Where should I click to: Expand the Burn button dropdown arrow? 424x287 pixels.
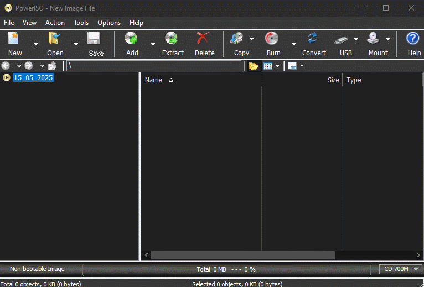click(294, 44)
